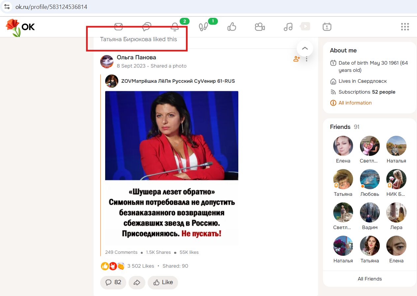Viewport: 417px width, 296px height.
Task: Click 1.5K Shares on original post
Action: (158, 252)
